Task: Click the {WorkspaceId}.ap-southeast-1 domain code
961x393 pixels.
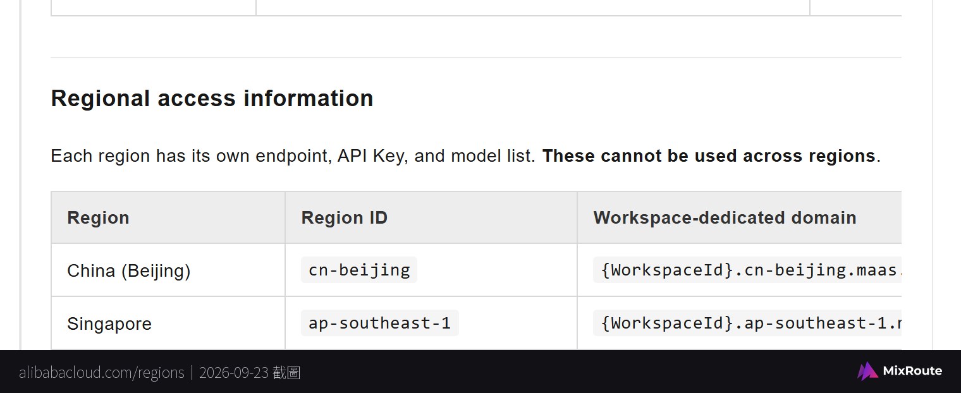Action: 747,323
